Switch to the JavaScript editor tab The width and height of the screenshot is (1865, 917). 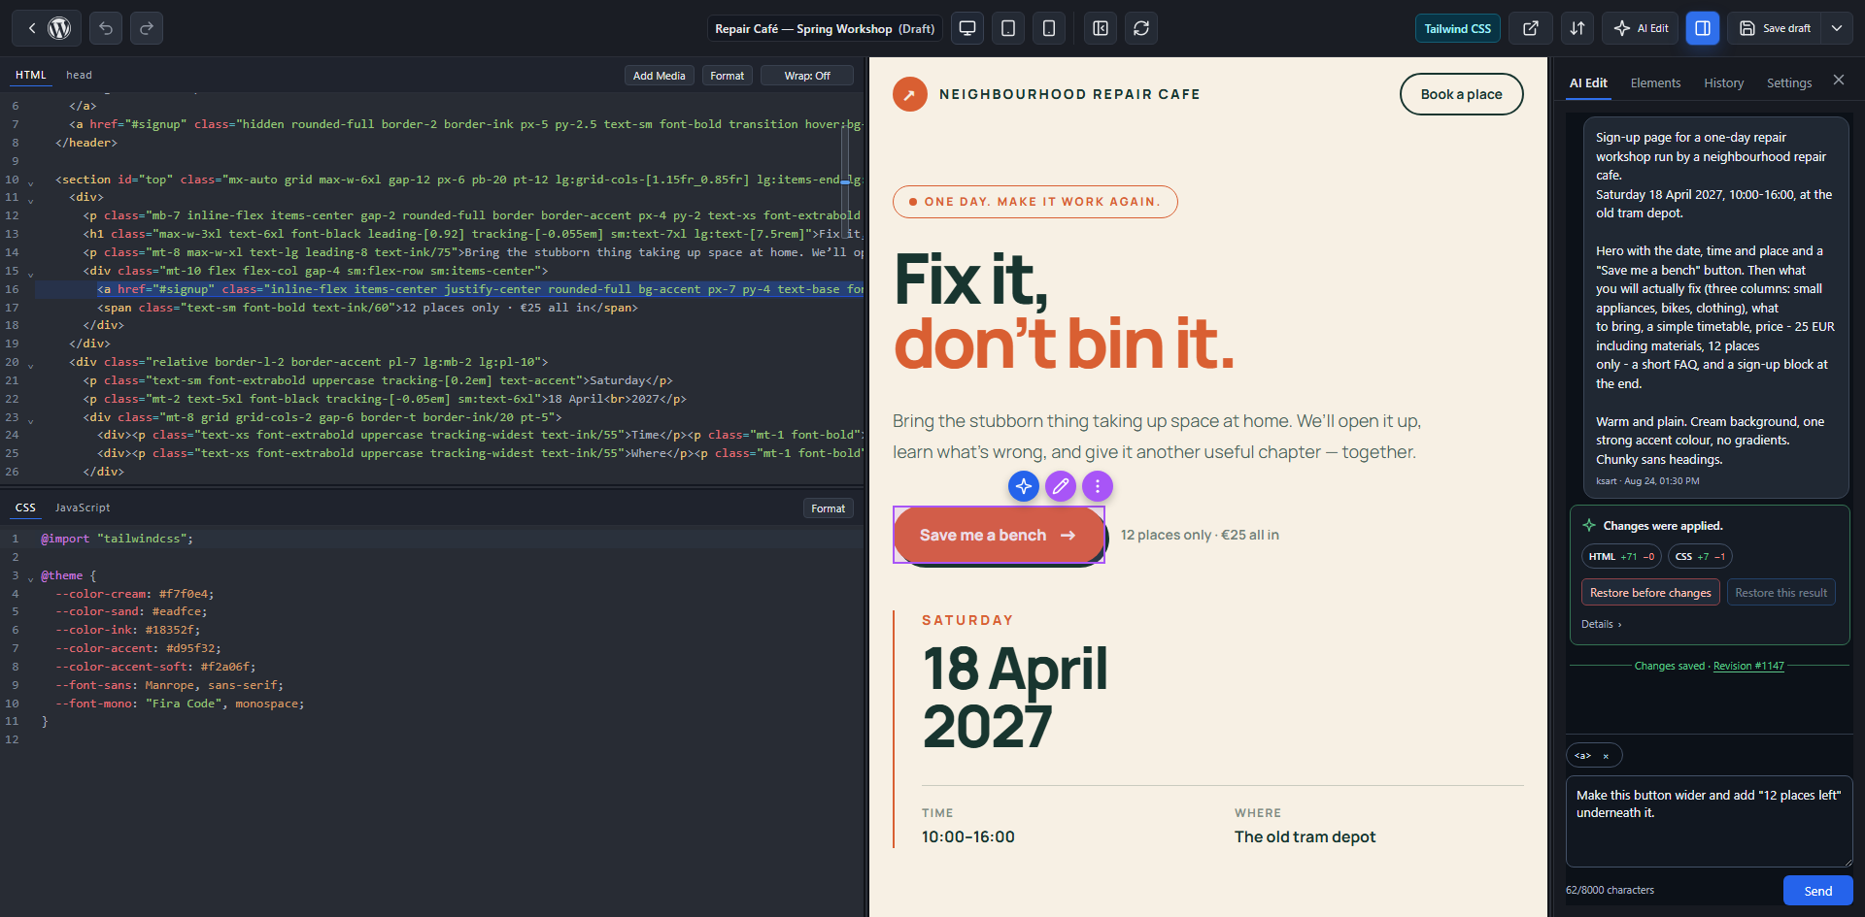(83, 508)
